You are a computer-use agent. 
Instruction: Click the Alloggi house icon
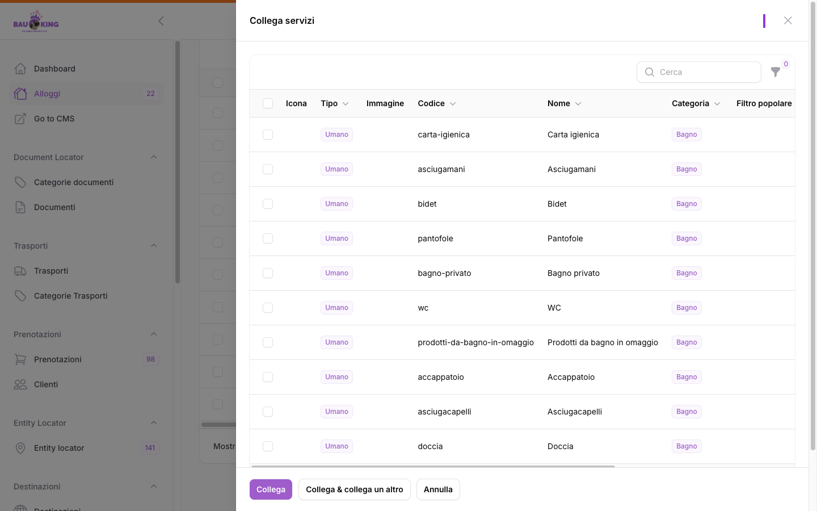[20, 94]
